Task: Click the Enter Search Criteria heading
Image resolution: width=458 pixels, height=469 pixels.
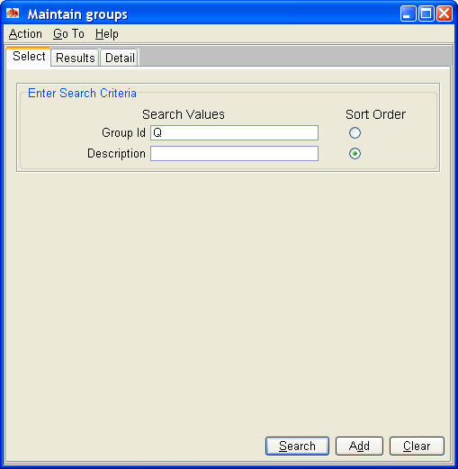Action: [x=82, y=93]
